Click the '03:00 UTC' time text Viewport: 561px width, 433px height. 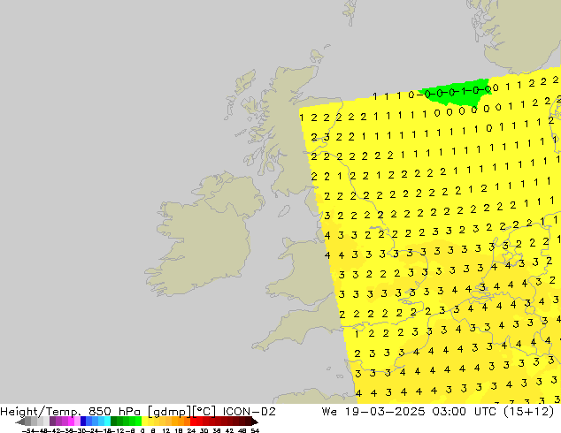[x=464, y=412]
